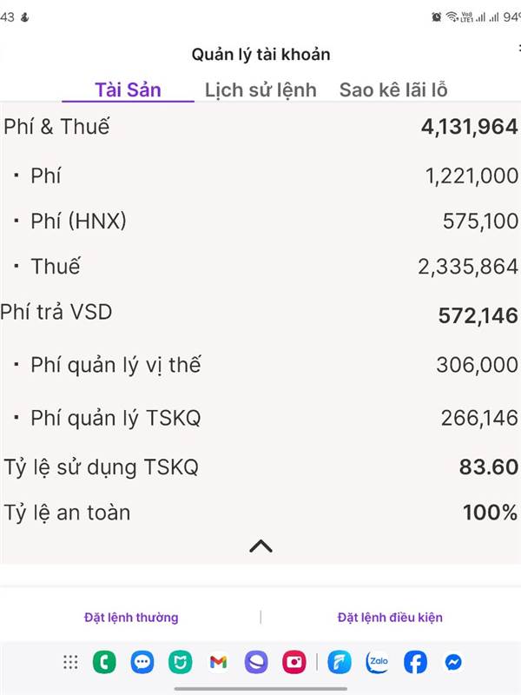
Task: Tap Đặt lệnh thường button
Action: 131,618
